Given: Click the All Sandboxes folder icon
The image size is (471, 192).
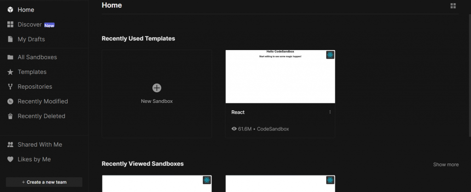Looking at the screenshot, I should (10, 57).
